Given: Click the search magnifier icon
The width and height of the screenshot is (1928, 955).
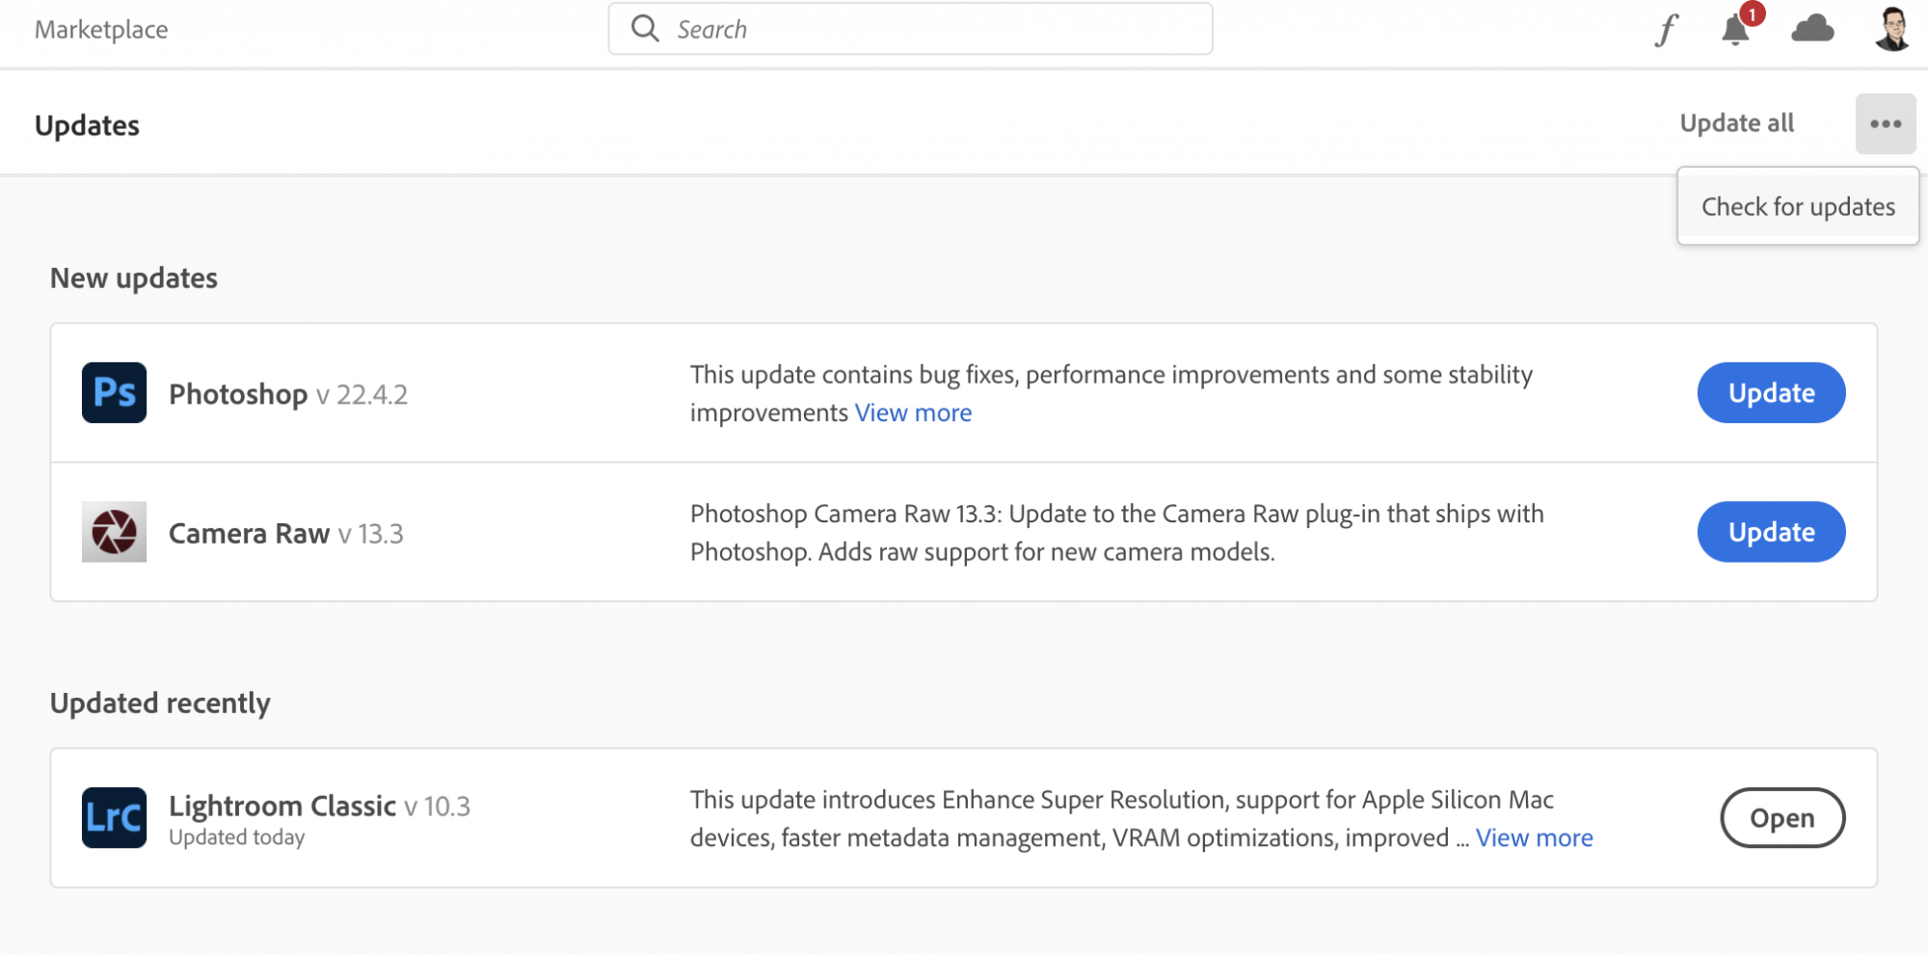Looking at the screenshot, I should pos(645,29).
